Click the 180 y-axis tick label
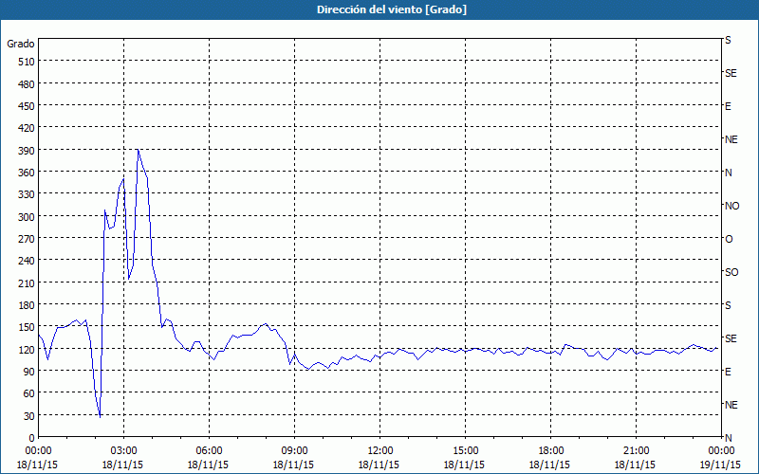 tap(27, 305)
